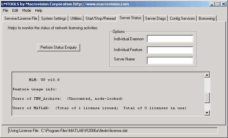Click the output scrollbar down arrow

207,112
